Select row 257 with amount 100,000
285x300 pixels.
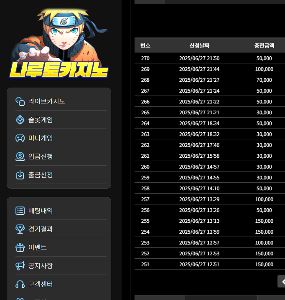coord(209,199)
